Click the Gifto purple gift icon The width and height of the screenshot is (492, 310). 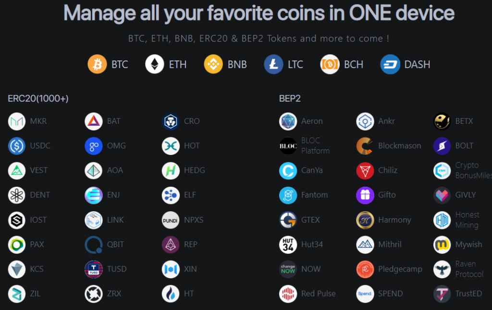(365, 195)
